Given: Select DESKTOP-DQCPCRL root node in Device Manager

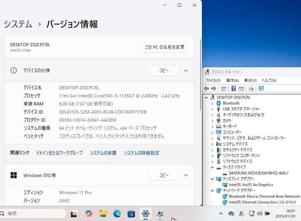Looking at the screenshot, I should 234,97.
